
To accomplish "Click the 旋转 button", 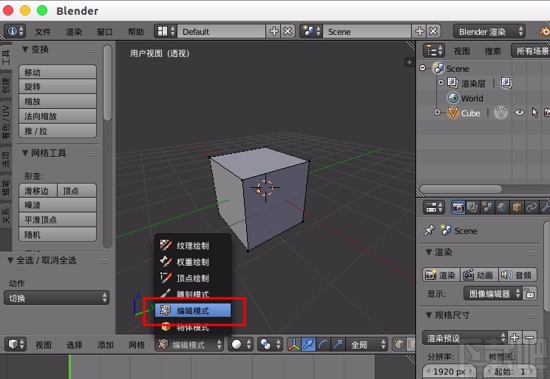I will (x=58, y=87).
